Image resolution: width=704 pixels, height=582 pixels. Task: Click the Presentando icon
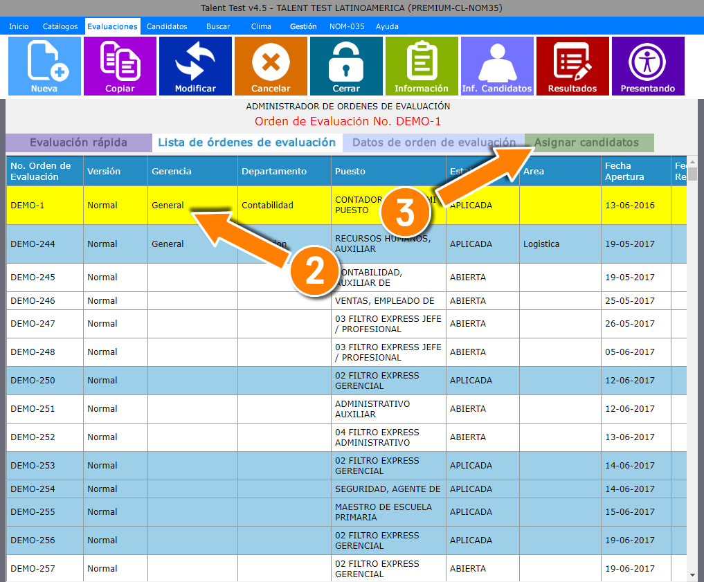tap(648, 66)
